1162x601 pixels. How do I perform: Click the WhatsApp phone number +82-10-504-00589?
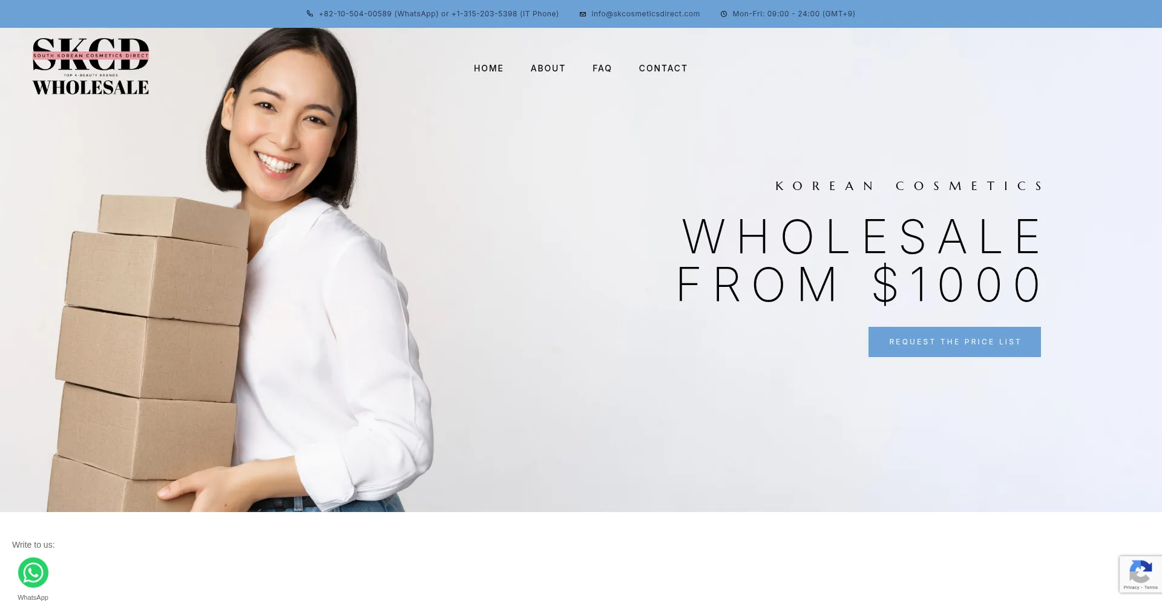pos(355,14)
